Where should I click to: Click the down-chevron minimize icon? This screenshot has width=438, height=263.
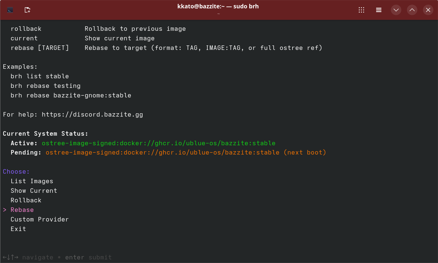396,10
